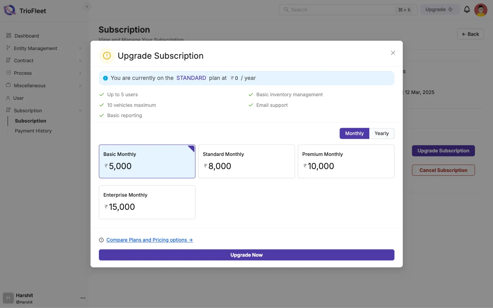
Task: Open Payment History in sidebar
Action: click(33, 131)
